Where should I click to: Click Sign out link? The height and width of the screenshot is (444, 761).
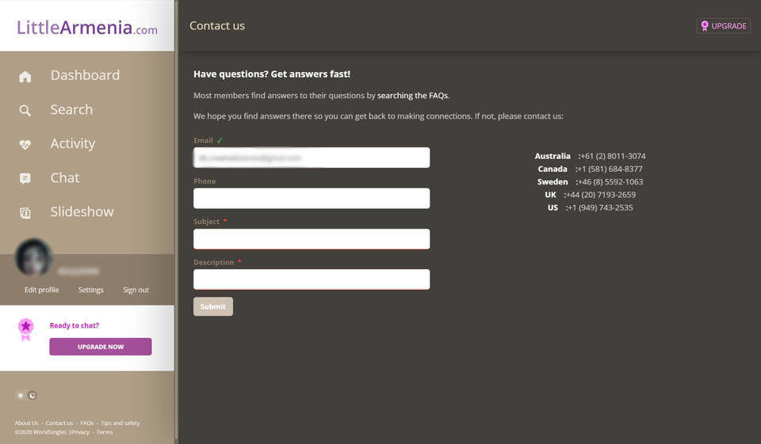[136, 290]
